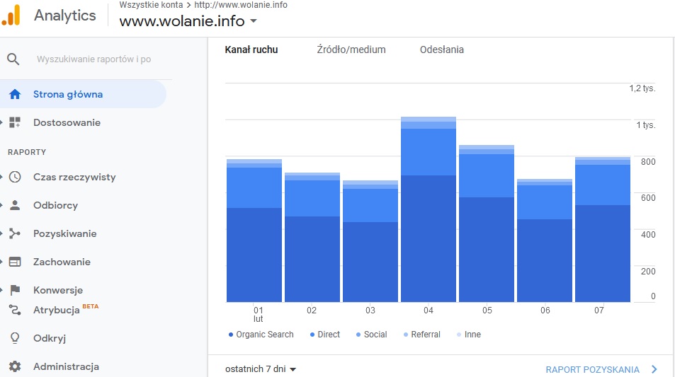Click the Google Analytics logo icon
Viewport: 675px width, 377px height.
coord(11,16)
